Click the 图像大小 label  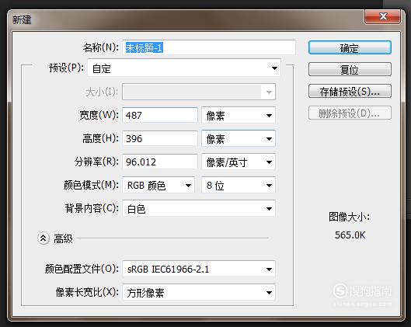click(349, 217)
